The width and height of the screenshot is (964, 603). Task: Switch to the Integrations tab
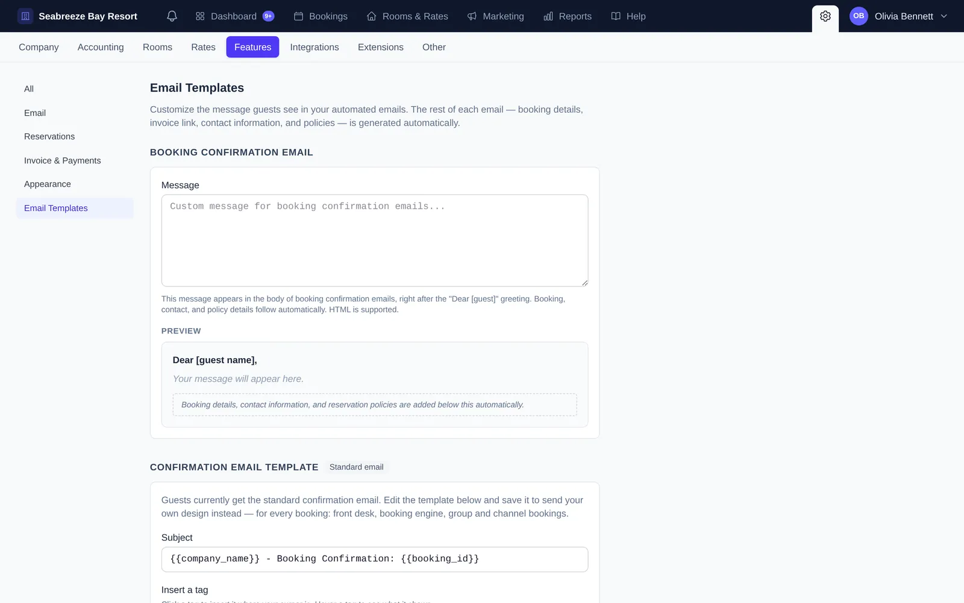pos(315,47)
